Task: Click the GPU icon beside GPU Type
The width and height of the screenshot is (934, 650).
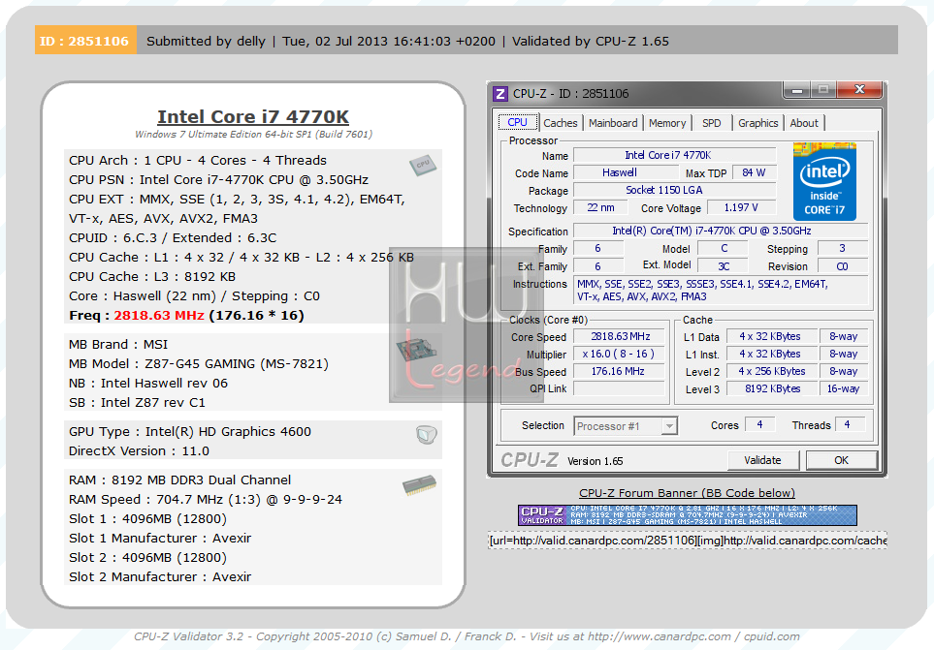Action: click(x=427, y=435)
